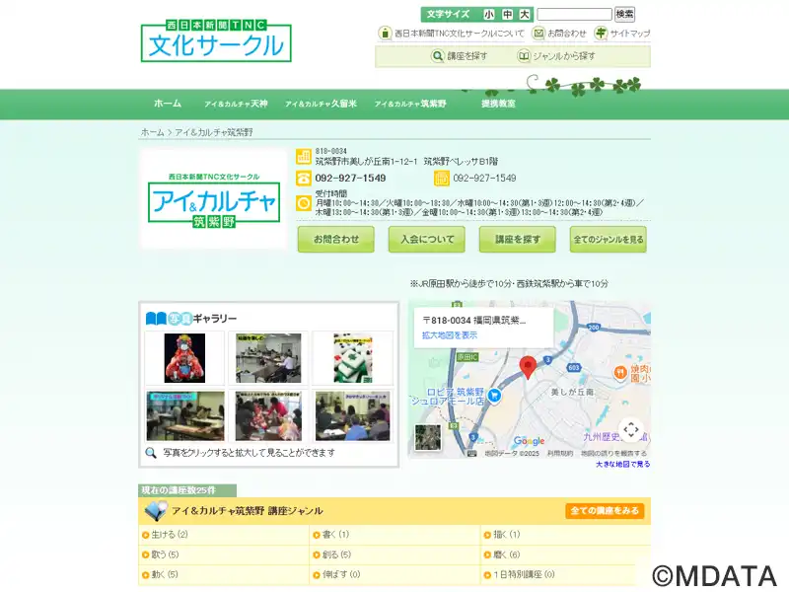Open the 提携教室 navigation tab

click(x=498, y=104)
